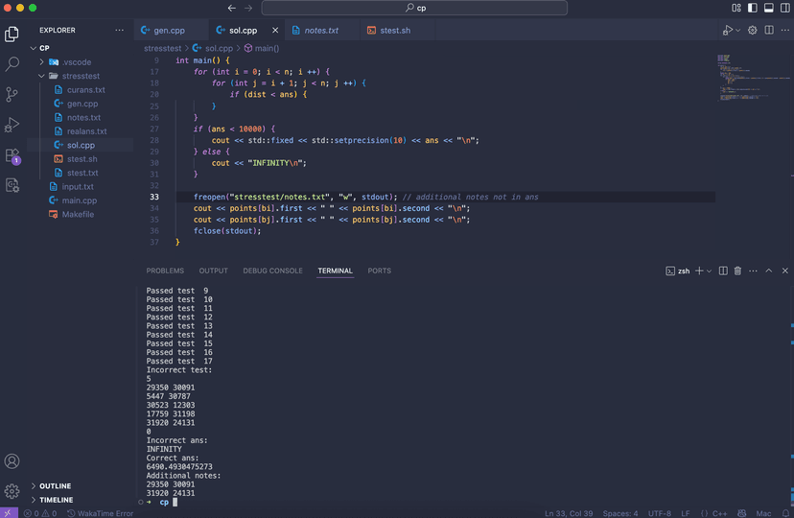Screen dimensions: 794x518
Task: Open the Run and Debug view
Action: pyautogui.click(x=12, y=125)
